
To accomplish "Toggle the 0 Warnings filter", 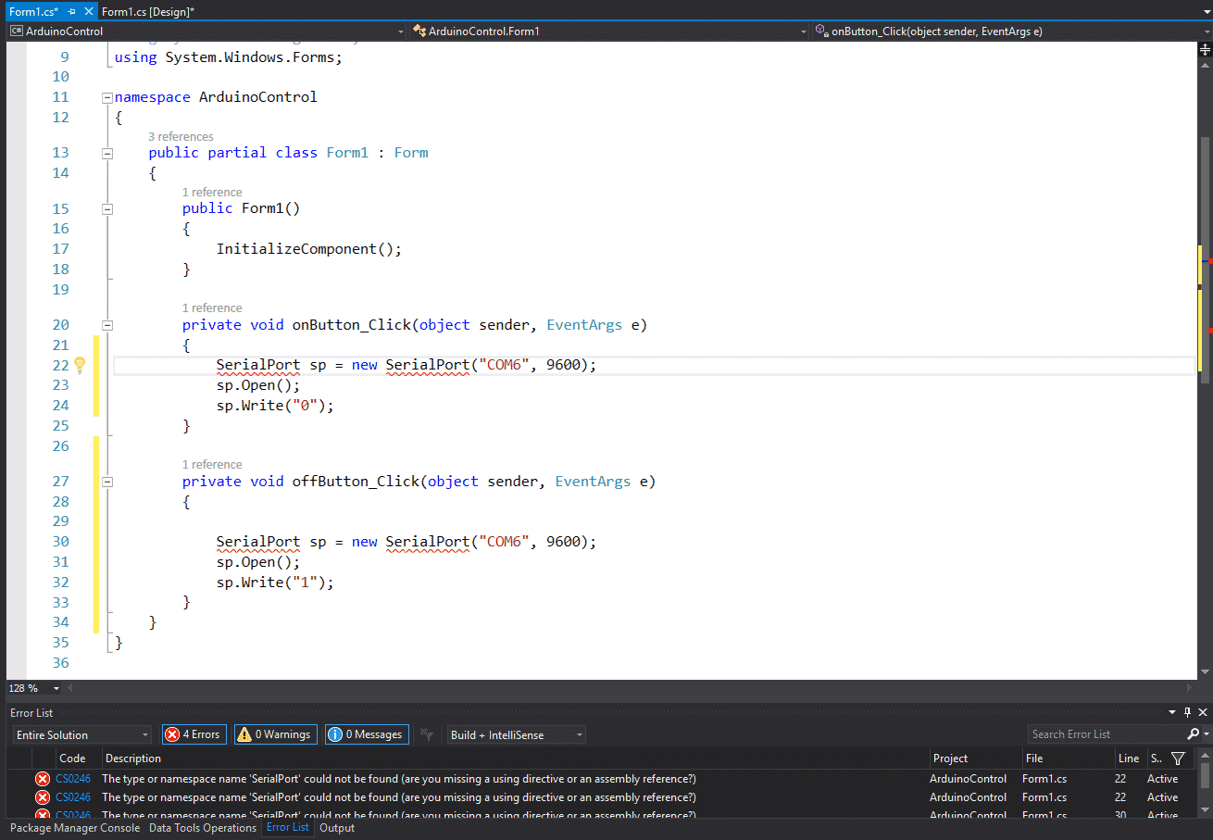I will 275,734.
